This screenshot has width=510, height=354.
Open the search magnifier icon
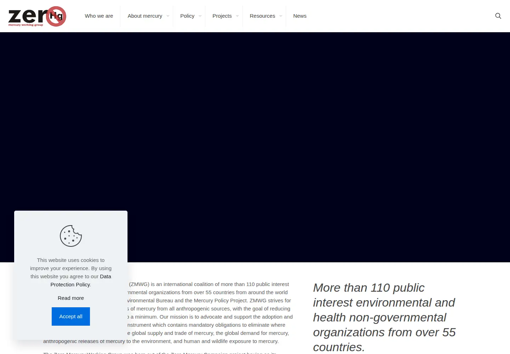coord(498,16)
